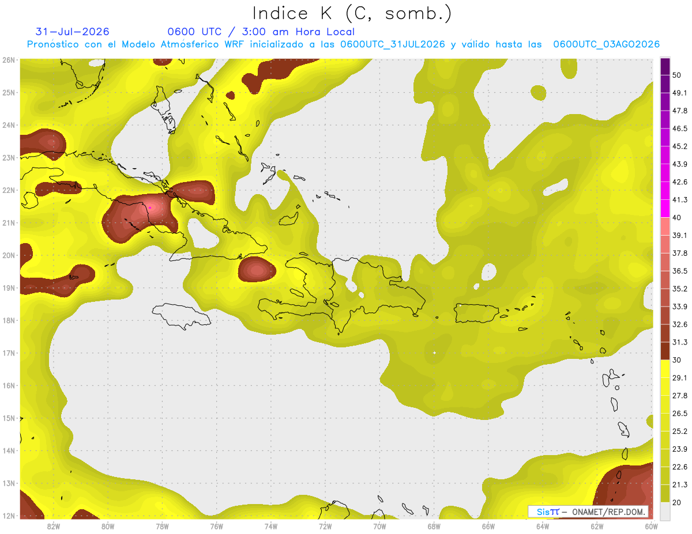Click legend value '40'
This screenshot has width=692, height=534.
pos(677,217)
